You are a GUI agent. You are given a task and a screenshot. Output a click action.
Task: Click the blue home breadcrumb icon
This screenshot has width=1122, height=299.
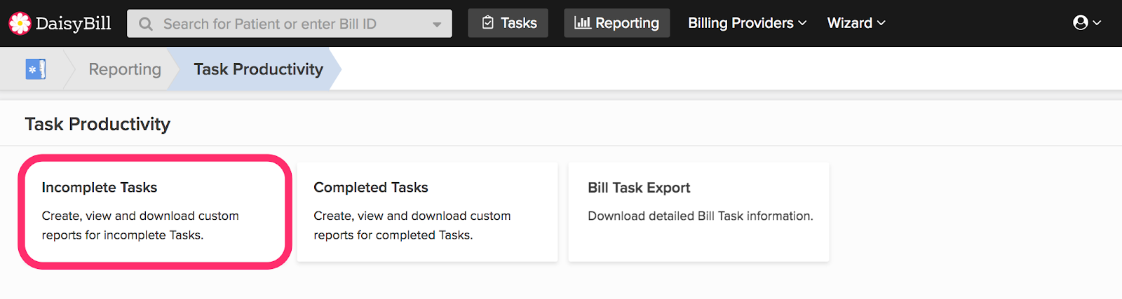point(36,69)
